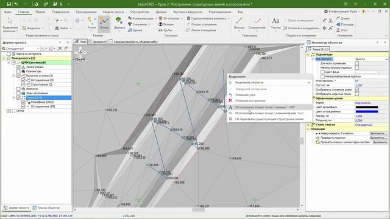
Task: Open the Файл menu
Action: (x=8, y=12)
